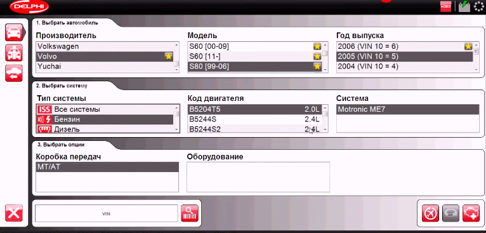The image size is (486, 233).
Task: Click the VIN input field
Action: click(107, 213)
